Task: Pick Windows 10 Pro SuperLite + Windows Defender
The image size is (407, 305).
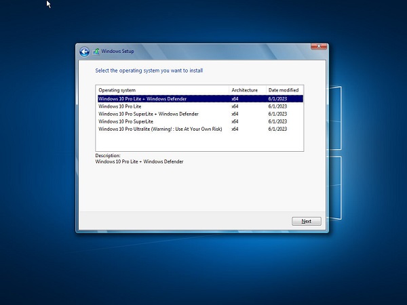Action: click(x=200, y=114)
